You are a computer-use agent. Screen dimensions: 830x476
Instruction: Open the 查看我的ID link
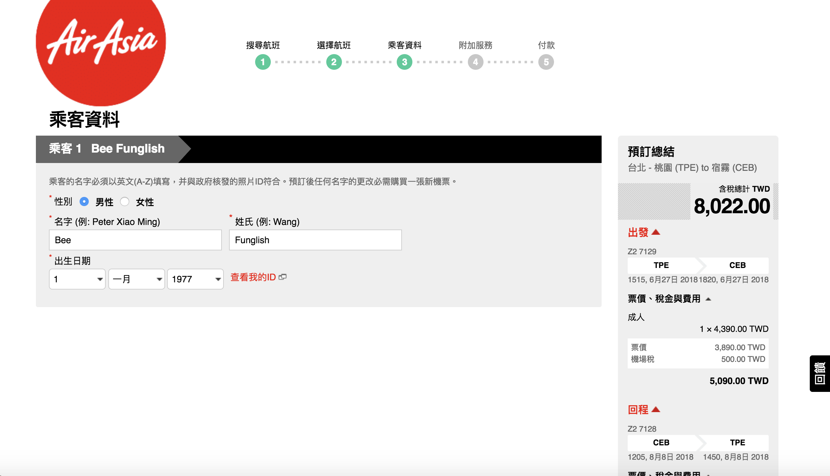(x=253, y=277)
